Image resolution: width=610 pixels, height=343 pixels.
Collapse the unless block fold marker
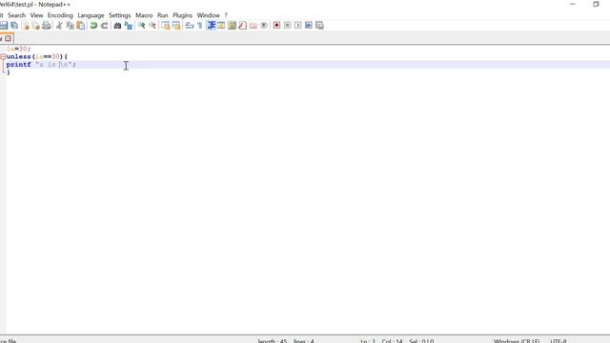pos(3,57)
